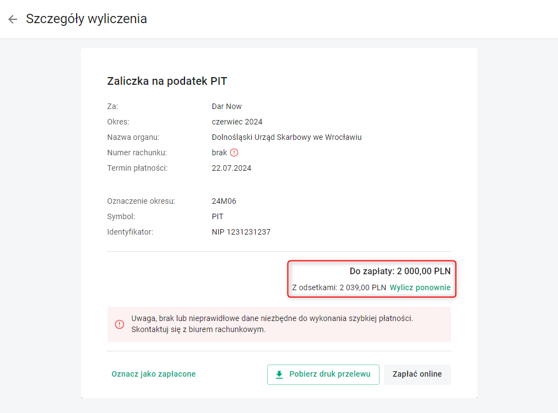Image resolution: width=558 pixels, height=413 pixels.
Task: Click the "Zaliczka na podatek PIT" heading
Action: coord(167,81)
